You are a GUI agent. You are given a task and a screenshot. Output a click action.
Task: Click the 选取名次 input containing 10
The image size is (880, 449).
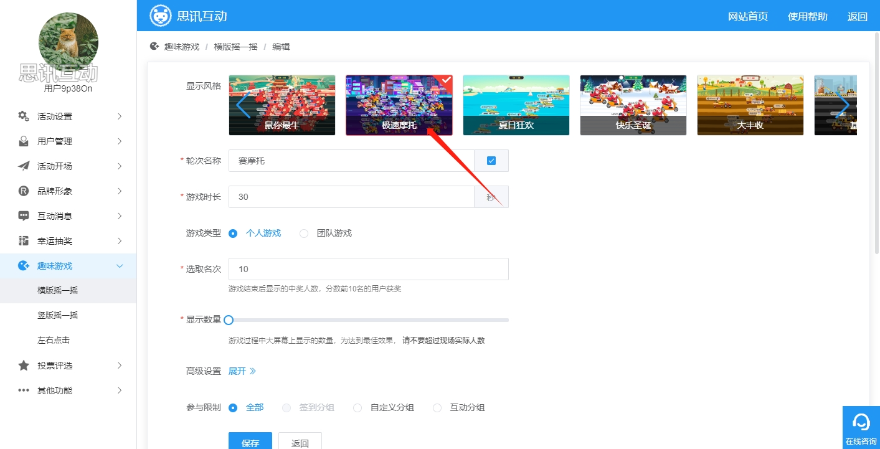tap(369, 269)
